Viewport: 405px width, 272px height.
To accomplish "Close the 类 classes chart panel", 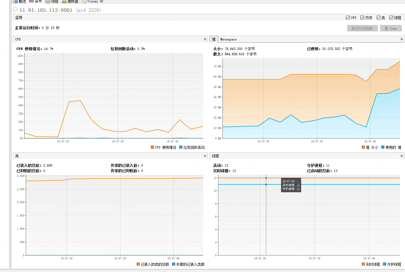I will [x=205, y=156].
